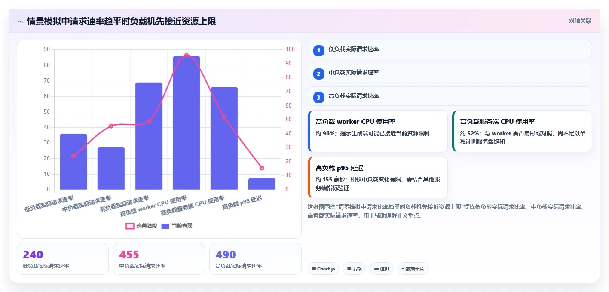Click the 改善趋势 legend label
This screenshot has height=292, width=609.
click(x=147, y=226)
